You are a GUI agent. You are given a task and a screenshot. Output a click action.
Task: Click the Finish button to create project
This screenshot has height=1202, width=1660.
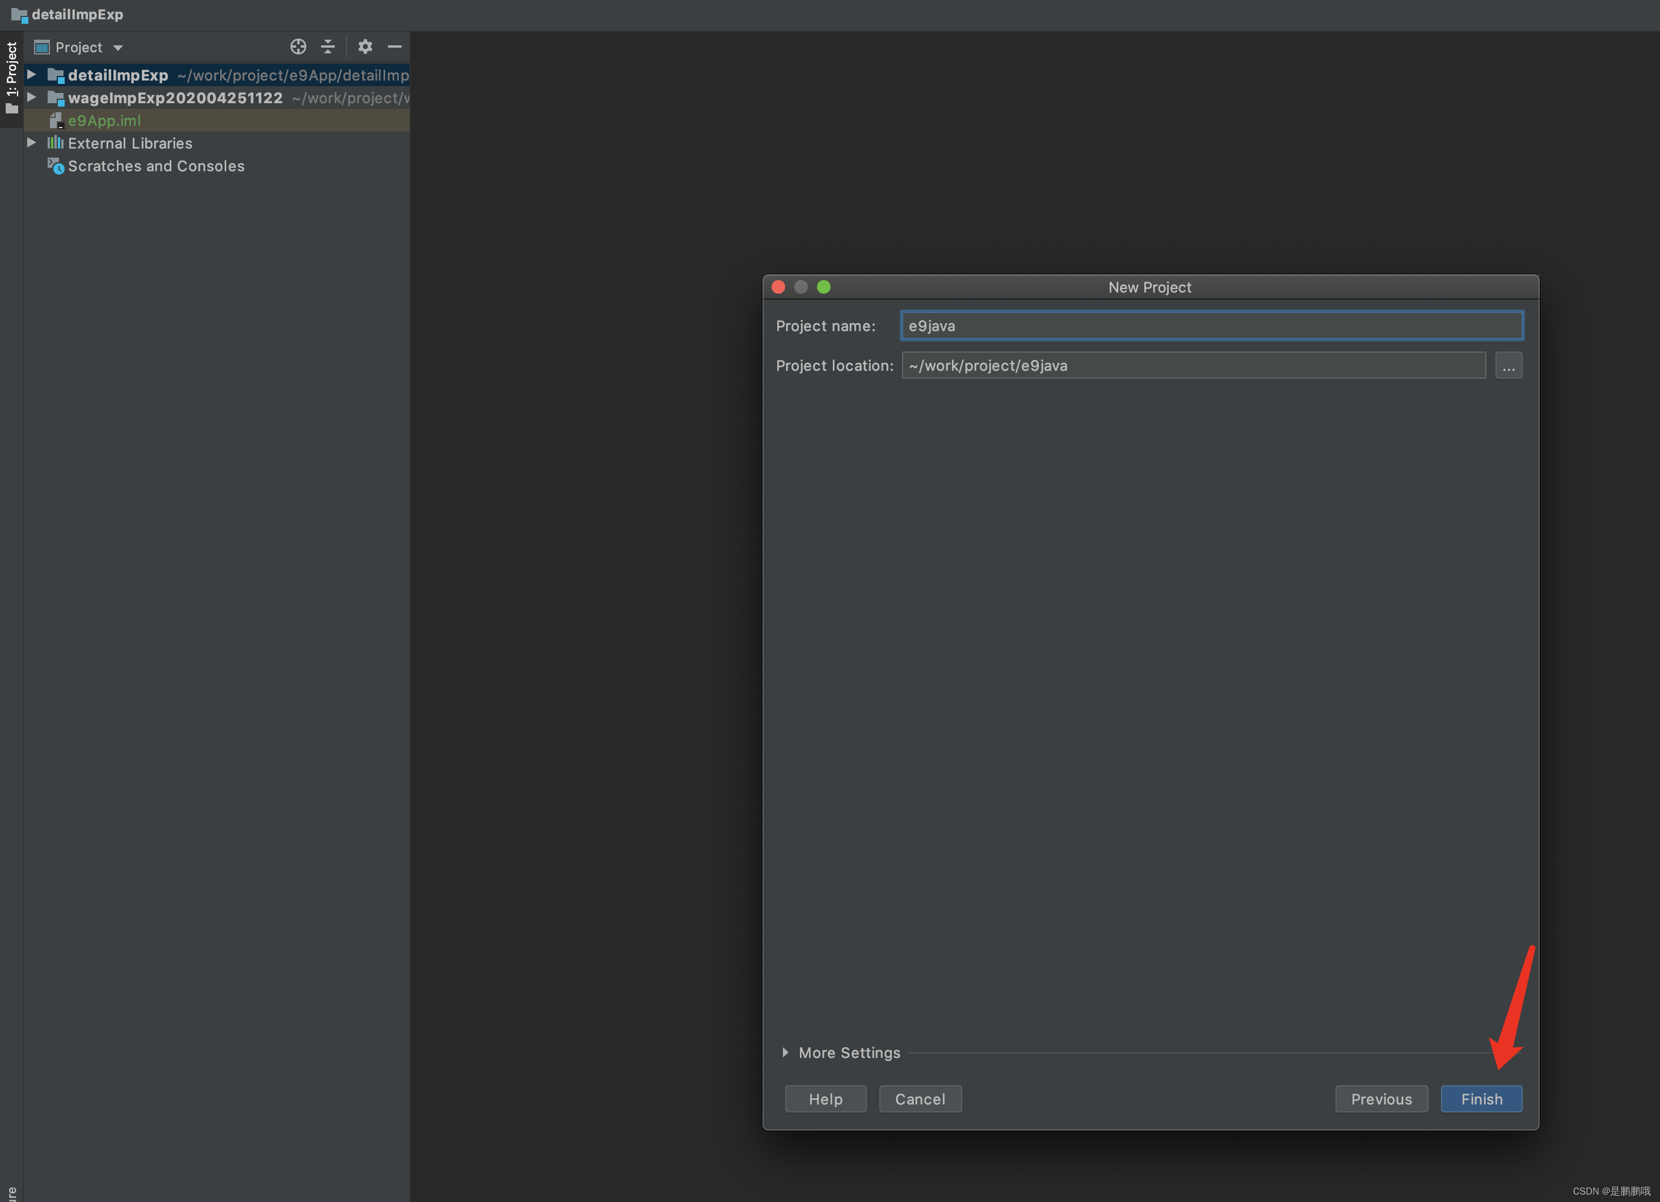(1482, 1098)
